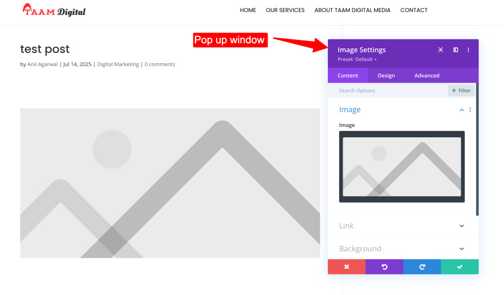Focus the Search Options field

pos(387,91)
